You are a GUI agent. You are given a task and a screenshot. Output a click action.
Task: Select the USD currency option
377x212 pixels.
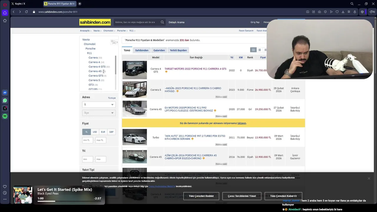(95, 132)
